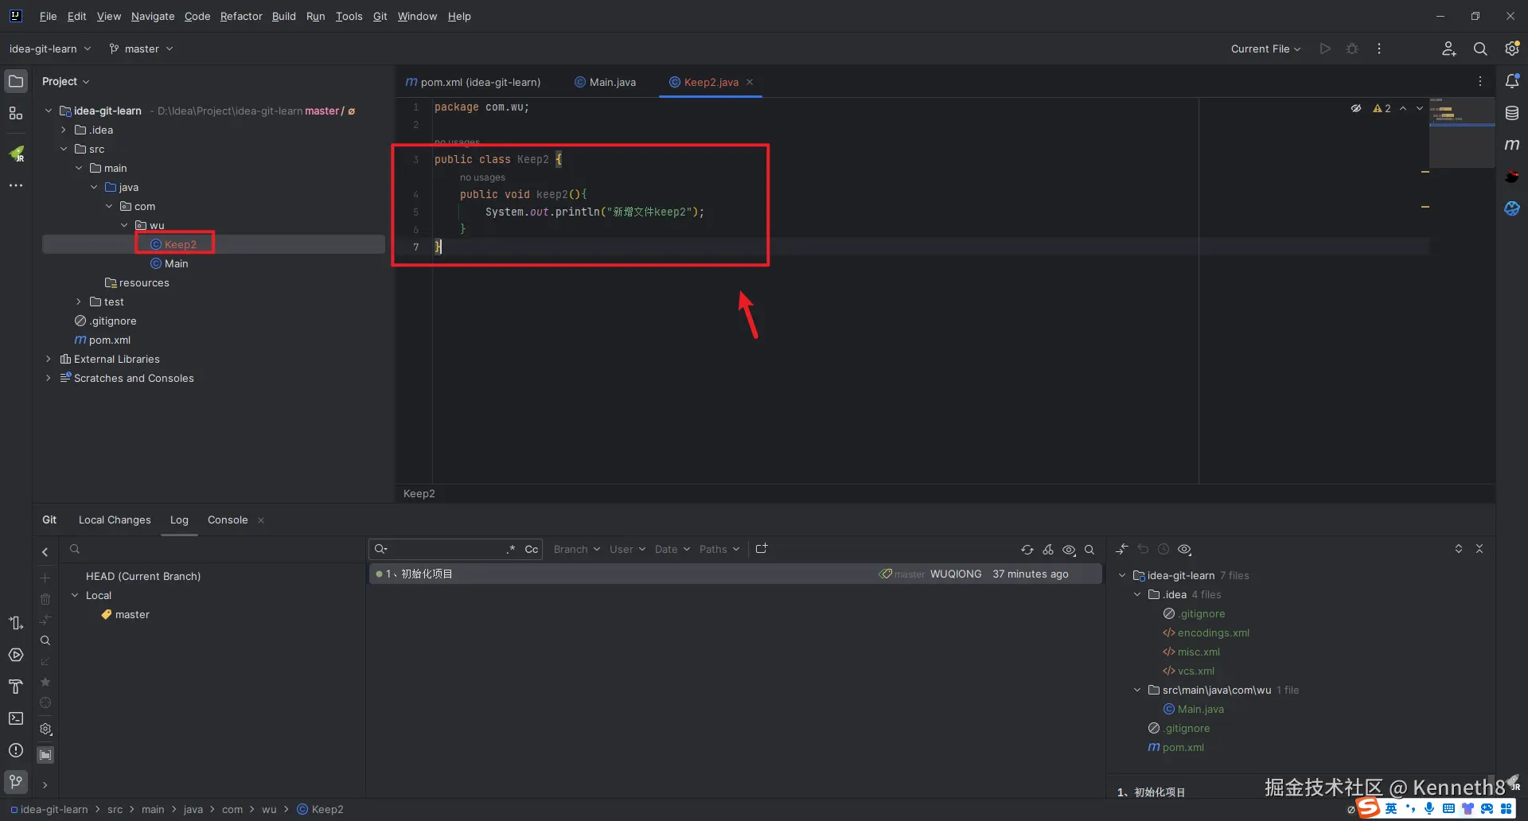Collapse the Local branches node
The width and height of the screenshot is (1528, 821).
coord(75,595)
